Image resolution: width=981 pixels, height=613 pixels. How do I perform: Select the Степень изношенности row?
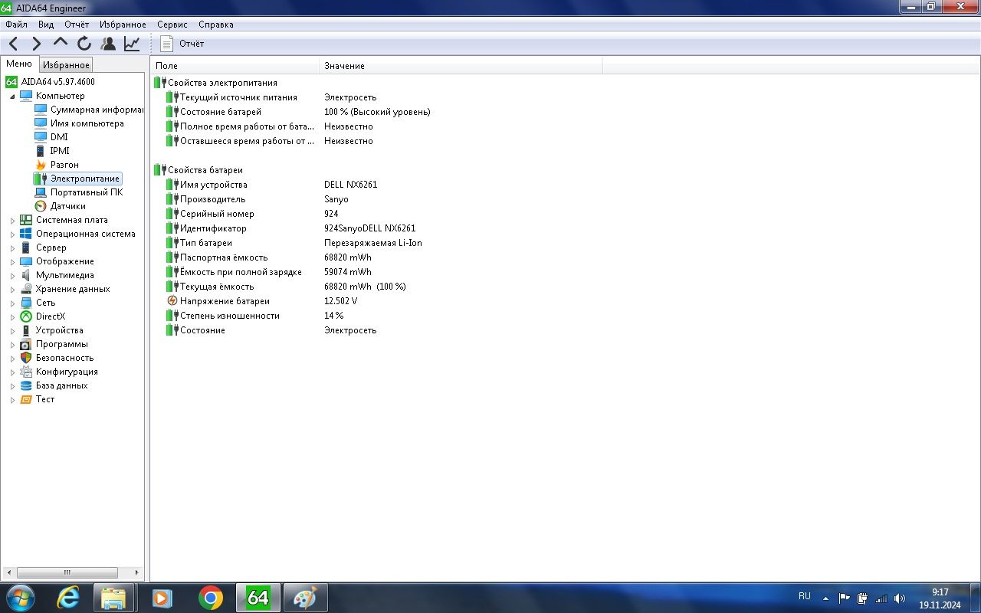(x=222, y=316)
